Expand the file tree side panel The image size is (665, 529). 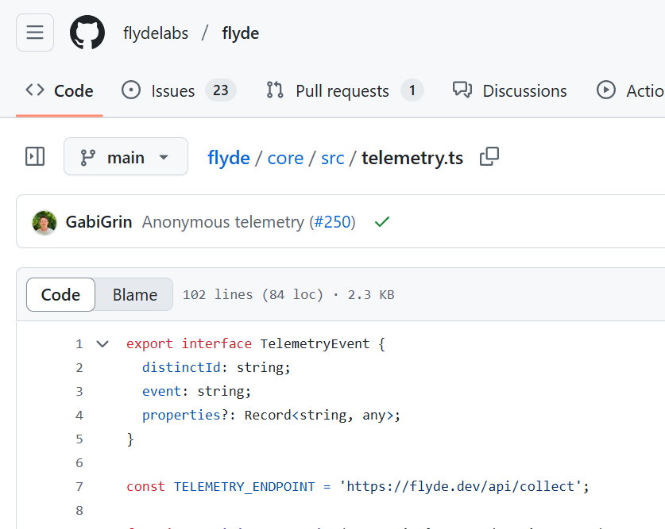pos(35,156)
